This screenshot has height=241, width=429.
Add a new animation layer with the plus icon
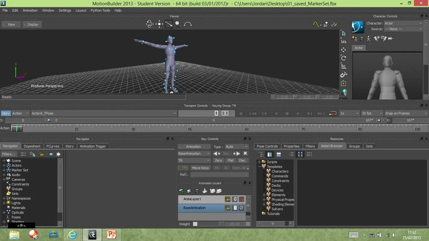point(181,191)
